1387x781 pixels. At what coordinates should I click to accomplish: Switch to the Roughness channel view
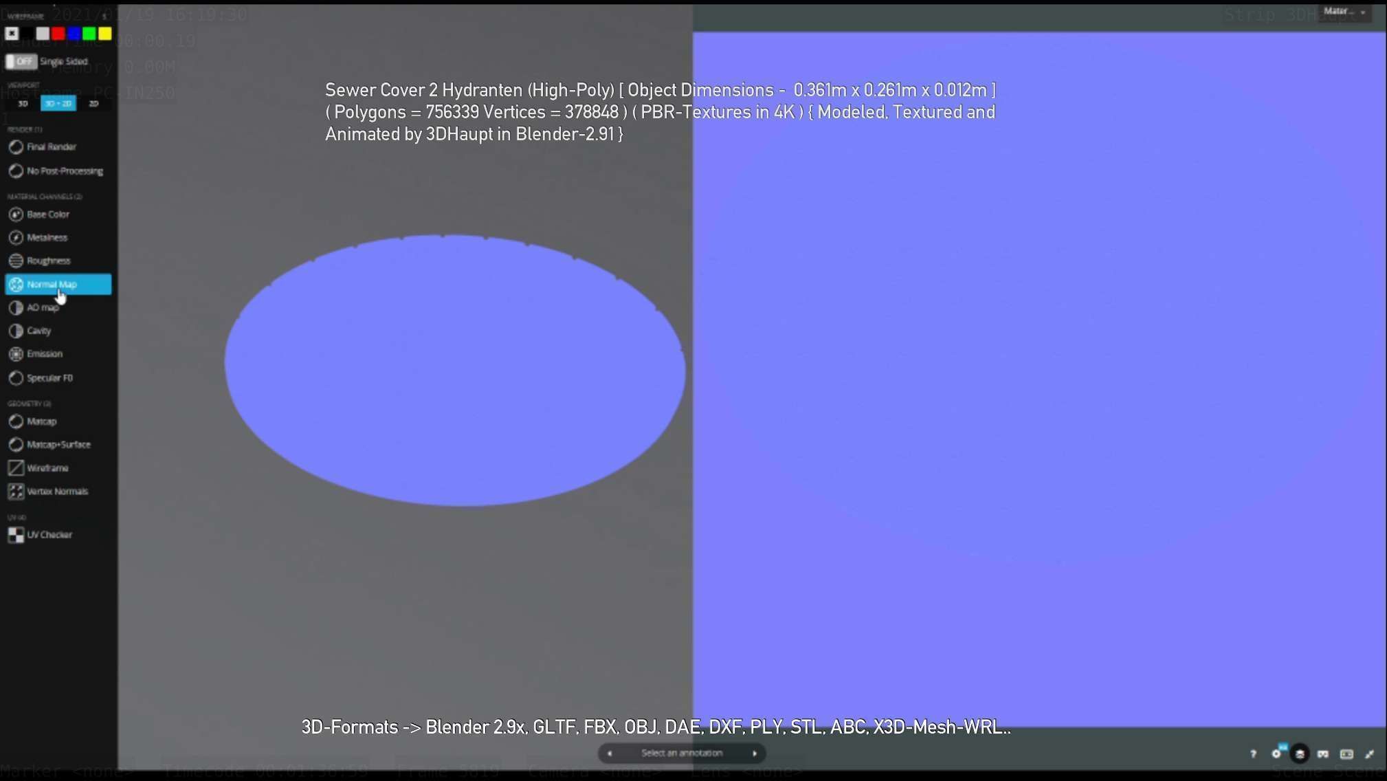tap(48, 261)
